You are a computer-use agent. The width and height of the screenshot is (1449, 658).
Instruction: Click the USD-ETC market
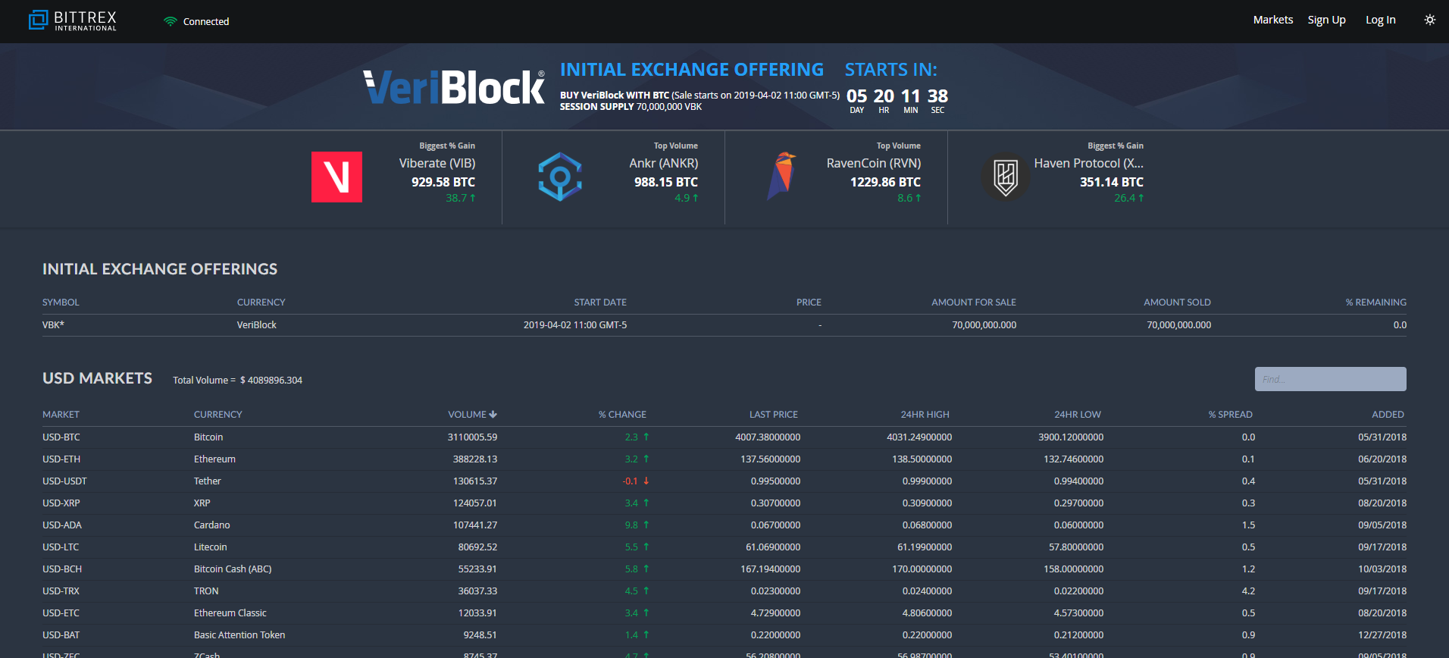[x=61, y=613]
